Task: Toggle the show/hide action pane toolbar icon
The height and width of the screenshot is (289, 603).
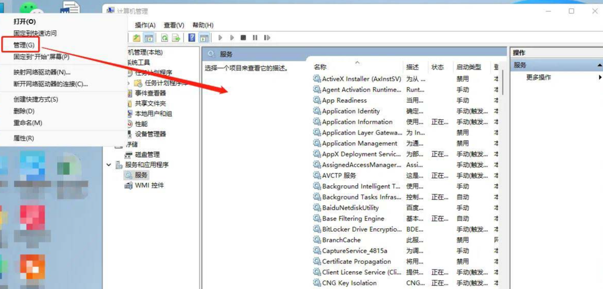Action: 204,38
